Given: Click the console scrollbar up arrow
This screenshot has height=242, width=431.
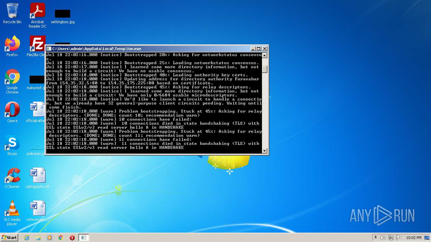Looking at the screenshot, I should coord(265,55).
